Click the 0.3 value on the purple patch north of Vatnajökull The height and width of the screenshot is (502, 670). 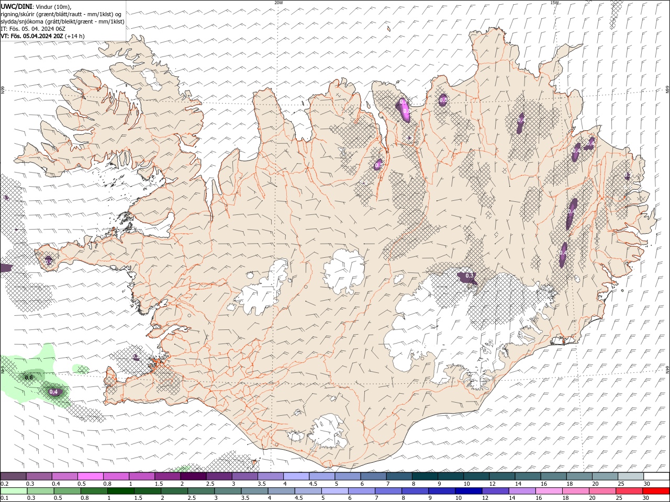[470, 276]
